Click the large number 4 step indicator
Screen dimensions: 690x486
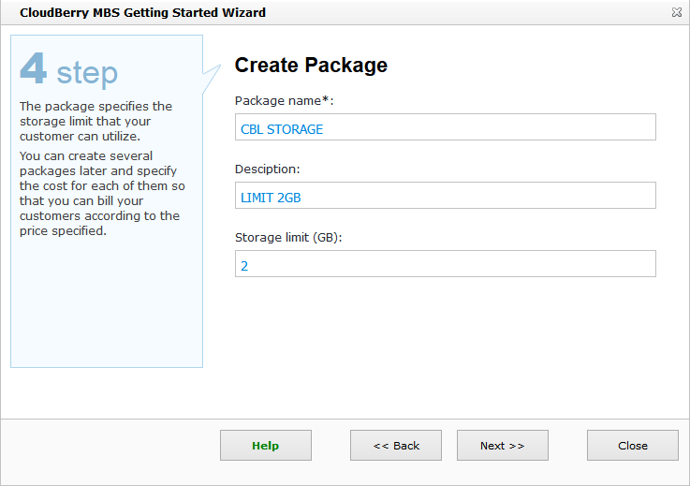coord(33,70)
